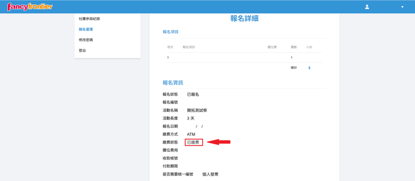Click the 報名資訊 section heading
The width and height of the screenshot is (415, 181).
pos(173,83)
